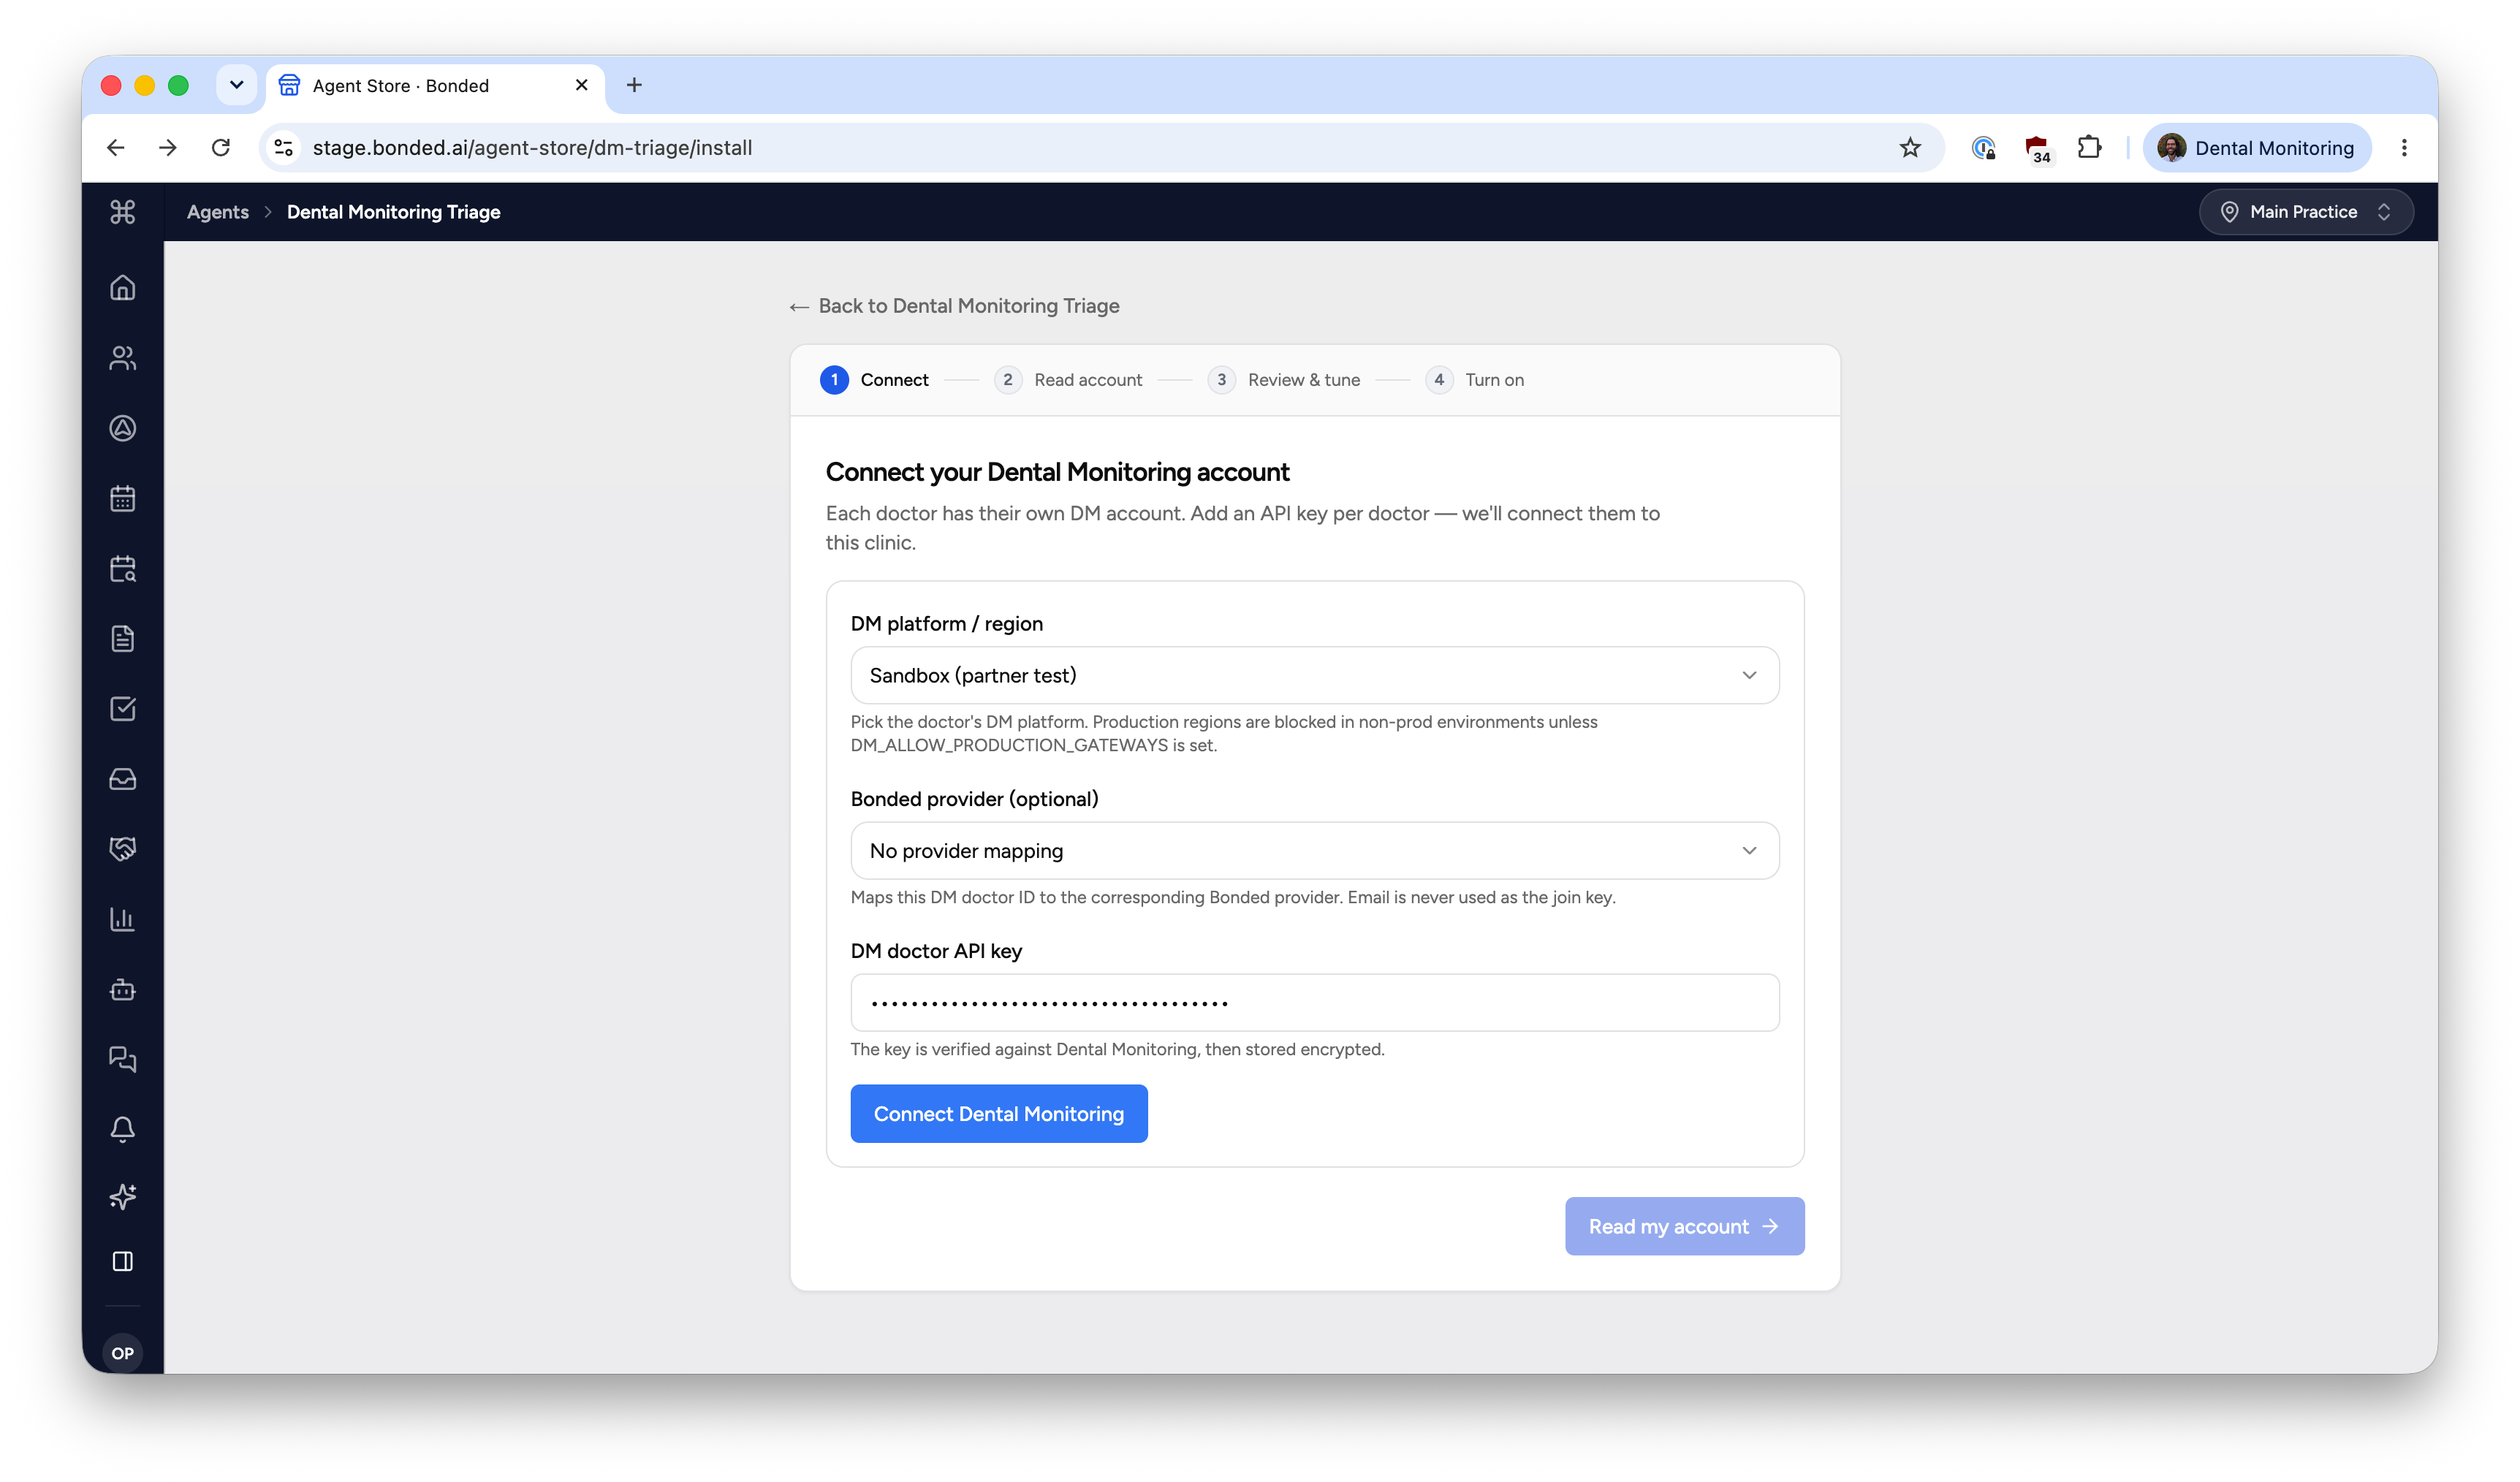The height and width of the screenshot is (1482, 2520).
Task: Open the notifications bell sidebar icon
Action: coord(122,1129)
